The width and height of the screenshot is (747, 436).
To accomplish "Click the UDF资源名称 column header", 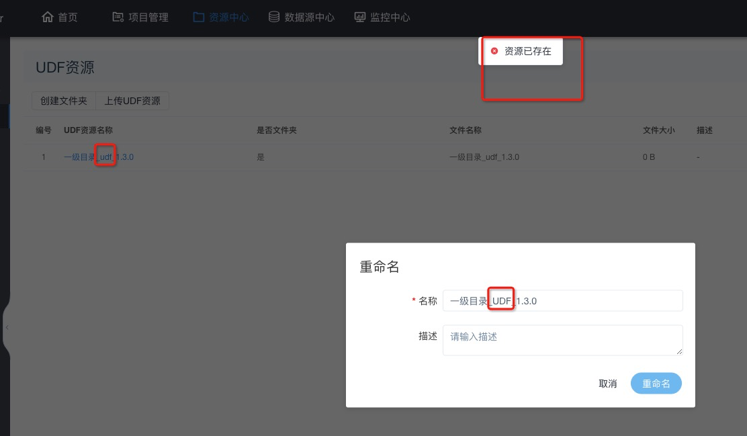I will [88, 130].
